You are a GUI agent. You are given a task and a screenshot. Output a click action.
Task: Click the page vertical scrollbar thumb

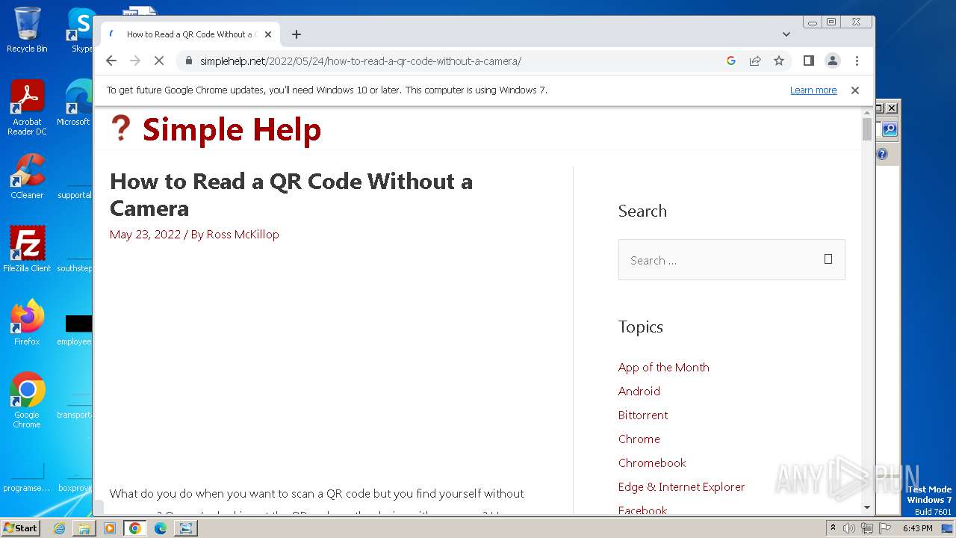(866, 129)
